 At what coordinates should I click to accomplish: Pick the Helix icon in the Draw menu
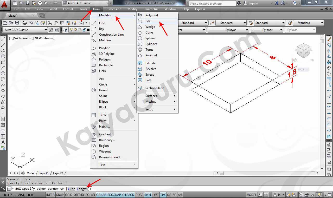94,71
